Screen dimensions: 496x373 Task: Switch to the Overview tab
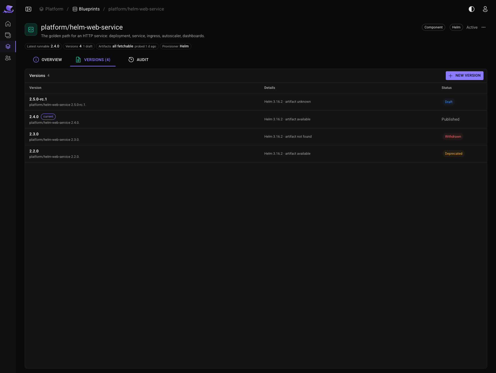(x=47, y=60)
